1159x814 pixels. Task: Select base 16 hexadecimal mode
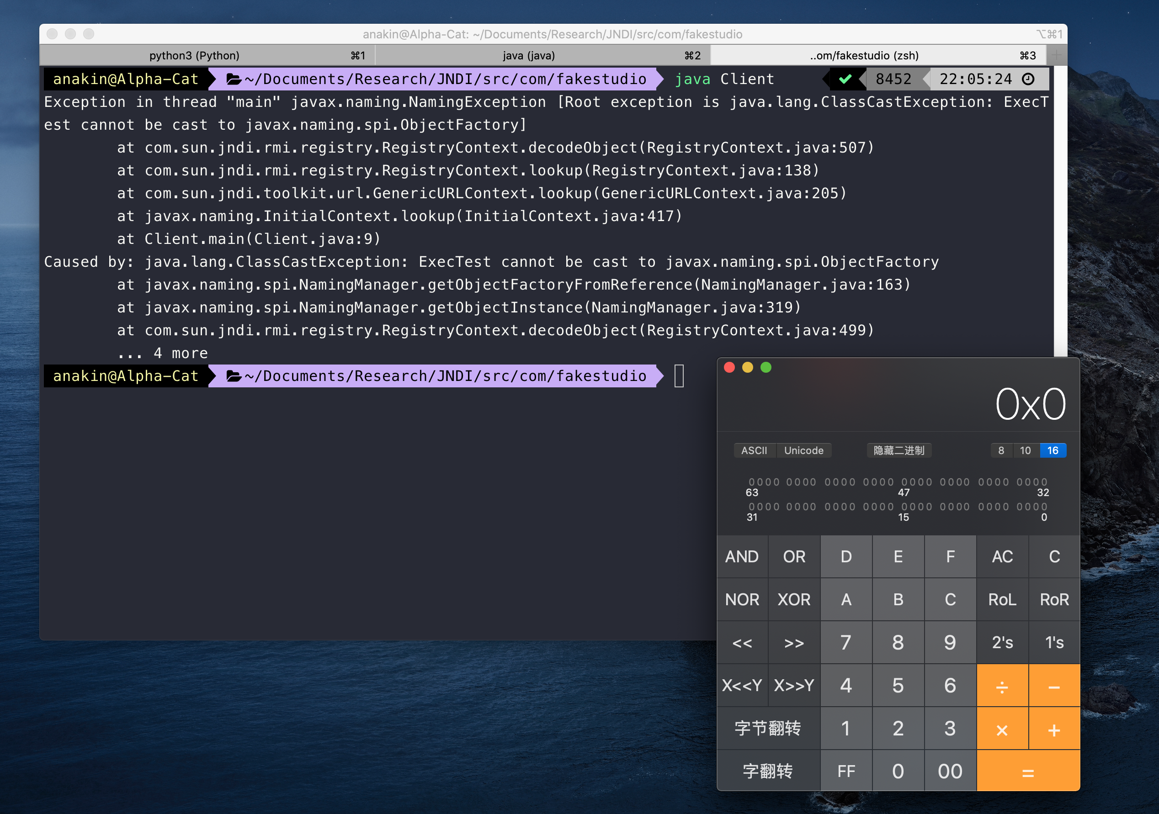pyautogui.click(x=1053, y=450)
